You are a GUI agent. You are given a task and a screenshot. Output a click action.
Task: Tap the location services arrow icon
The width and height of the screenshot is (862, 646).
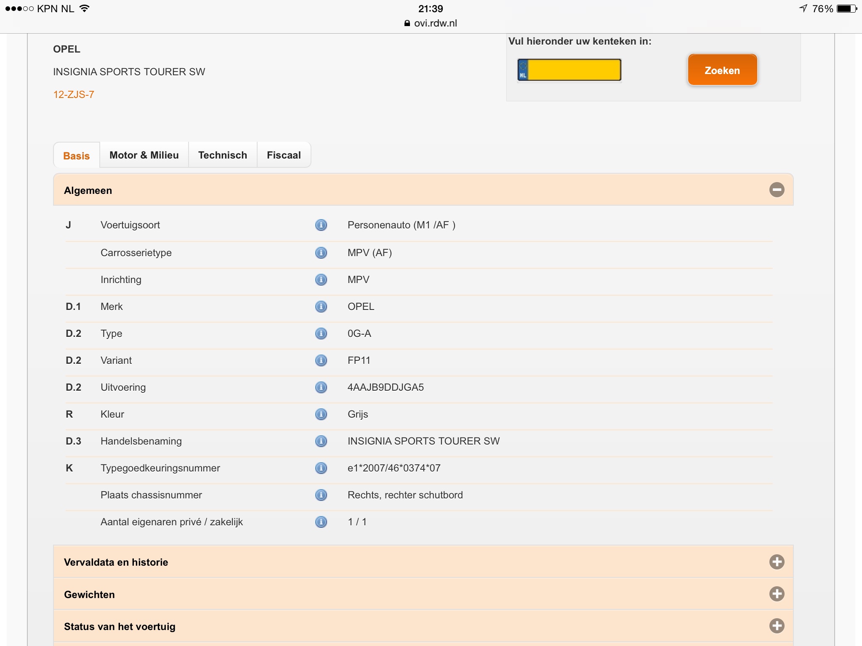point(803,8)
